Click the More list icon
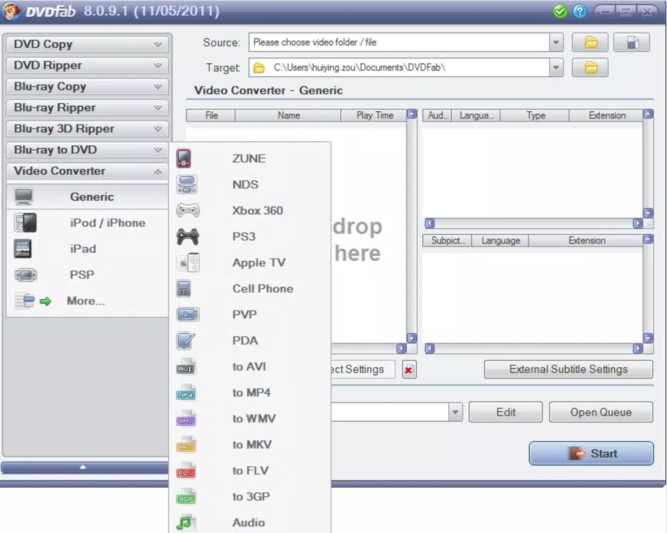This screenshot has width=667, height=533. coord(24,300)
